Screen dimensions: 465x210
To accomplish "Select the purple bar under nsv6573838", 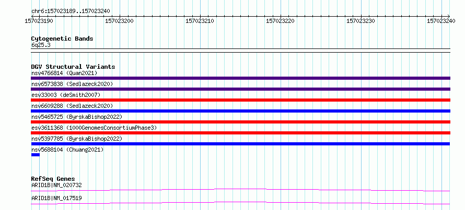I will click(x=240, y=89).
